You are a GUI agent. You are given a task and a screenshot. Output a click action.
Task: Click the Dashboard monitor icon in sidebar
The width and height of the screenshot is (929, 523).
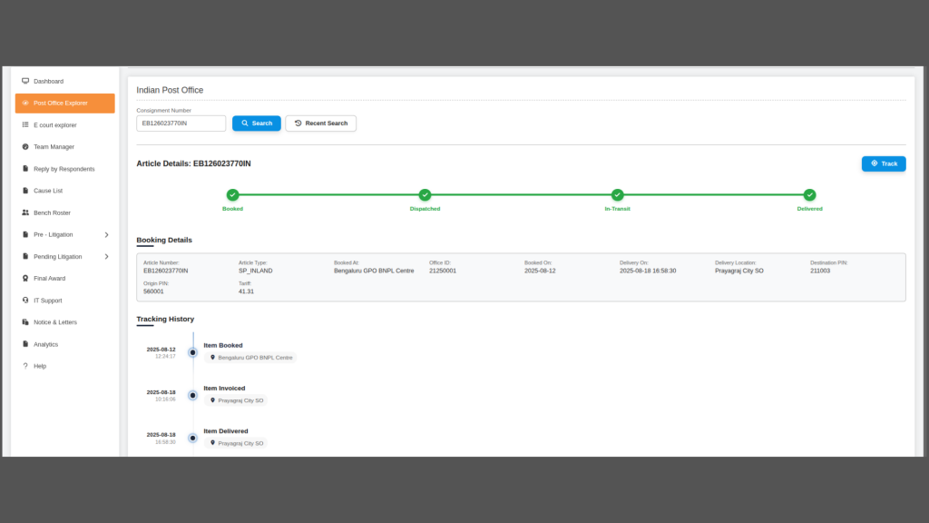coord(25,81)
